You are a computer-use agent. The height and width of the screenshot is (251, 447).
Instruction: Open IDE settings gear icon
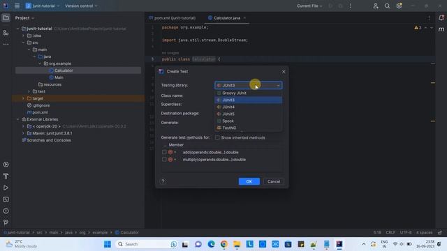click(399, 6)
